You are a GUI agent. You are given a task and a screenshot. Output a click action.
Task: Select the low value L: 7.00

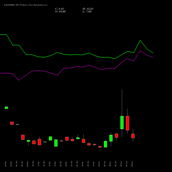pos(87,12)
